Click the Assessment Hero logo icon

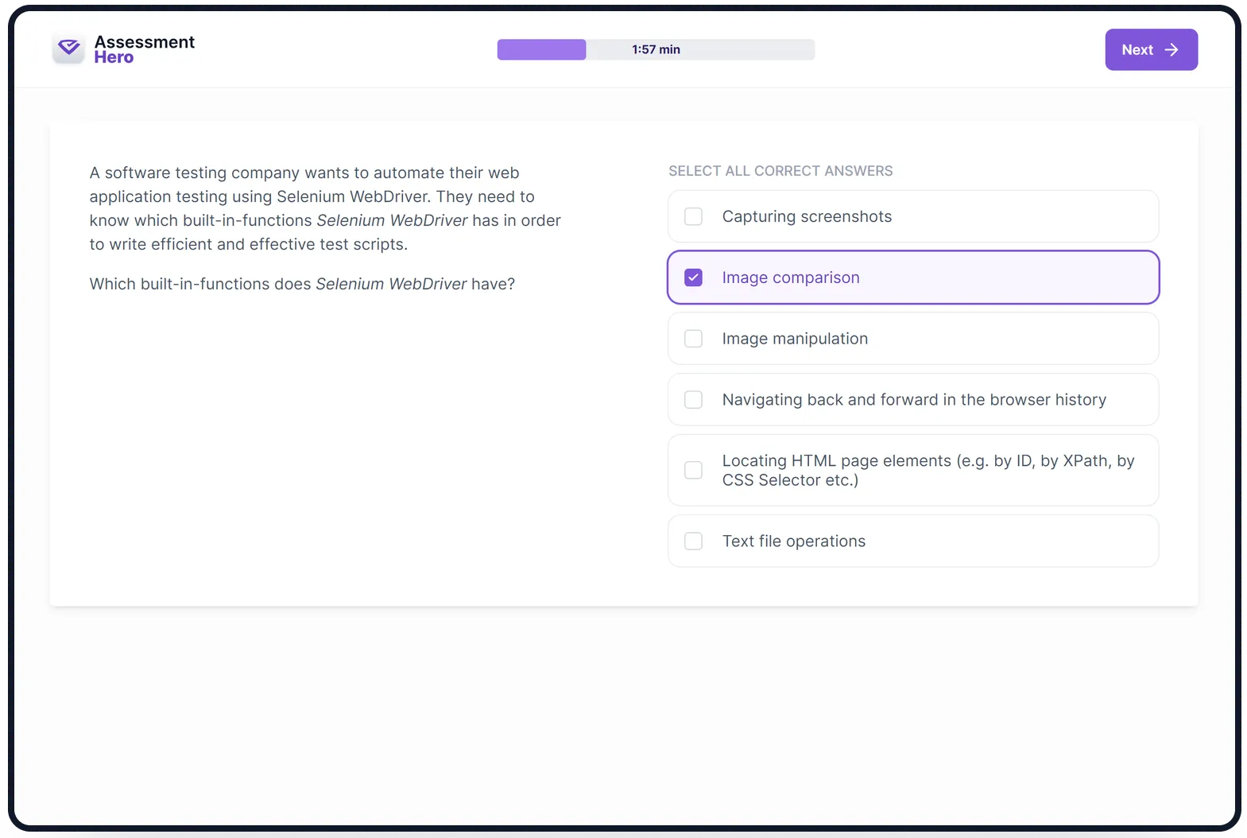pyautogui.click(x=69, y=49)
